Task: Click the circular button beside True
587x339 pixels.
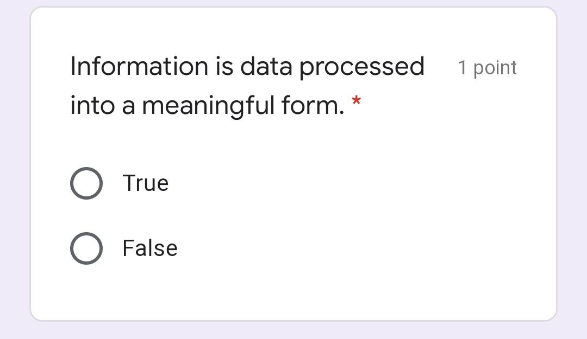Action: pos(86,183)
